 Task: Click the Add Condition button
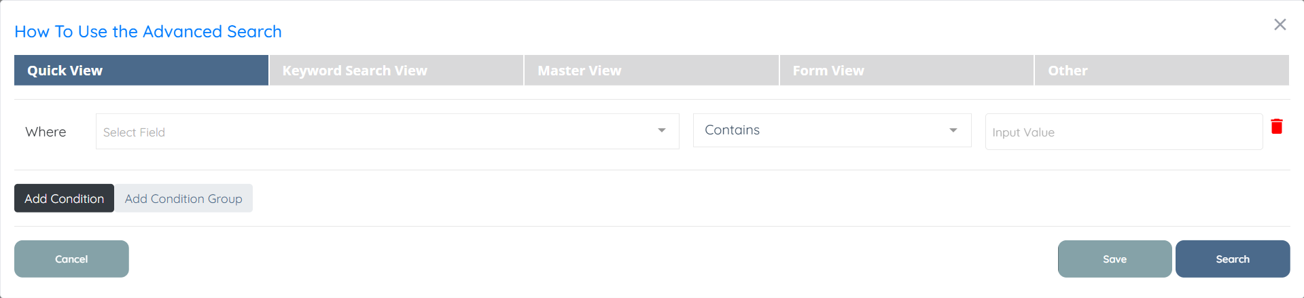[64, 198]
